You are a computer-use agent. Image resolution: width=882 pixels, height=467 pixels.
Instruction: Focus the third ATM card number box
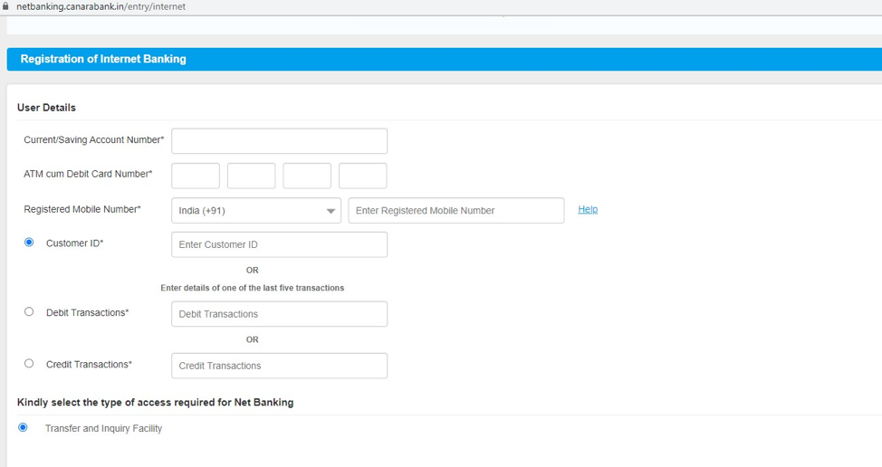point(307,176)
